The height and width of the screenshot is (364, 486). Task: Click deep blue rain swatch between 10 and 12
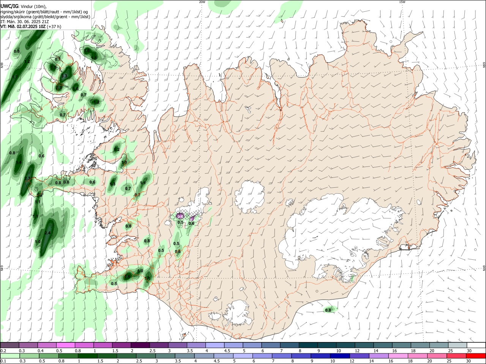pos(340,356)
